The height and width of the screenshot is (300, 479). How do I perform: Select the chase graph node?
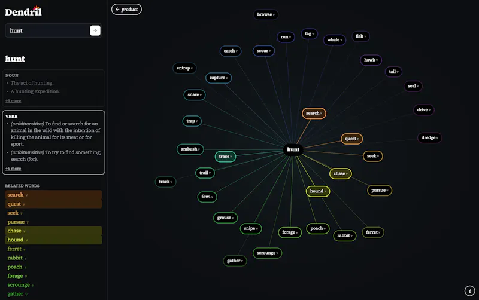pos(340,174)
